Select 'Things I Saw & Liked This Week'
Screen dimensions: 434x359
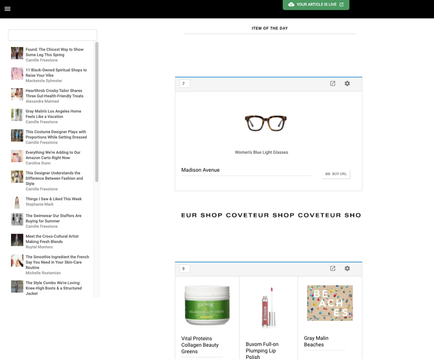coord(54,199)
